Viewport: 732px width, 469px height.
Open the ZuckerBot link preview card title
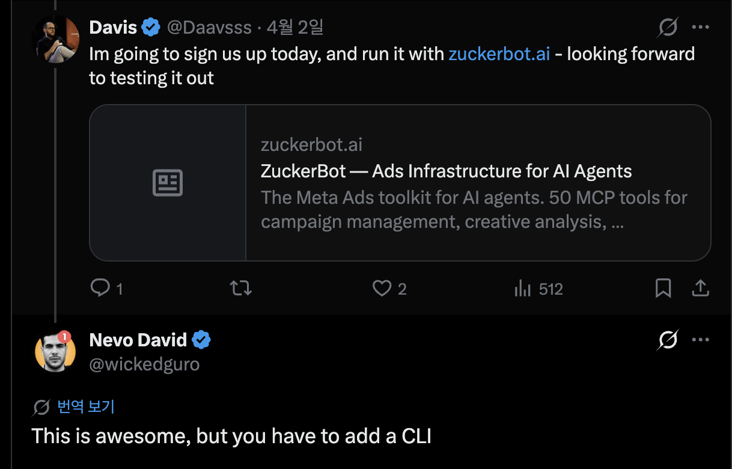pyautogui.click(x=446, y=171)
